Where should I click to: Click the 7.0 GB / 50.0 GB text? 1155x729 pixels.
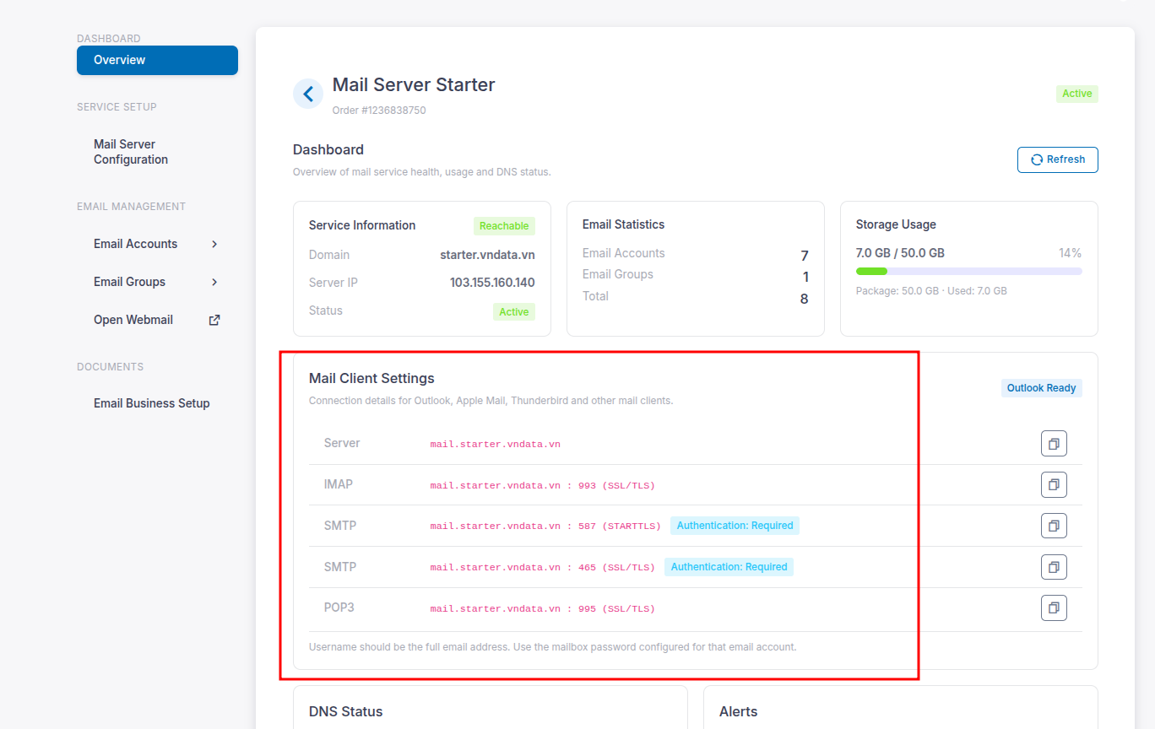[900, 253]
